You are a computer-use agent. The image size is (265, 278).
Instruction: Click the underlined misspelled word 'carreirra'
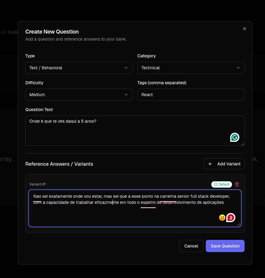[168, 196]
